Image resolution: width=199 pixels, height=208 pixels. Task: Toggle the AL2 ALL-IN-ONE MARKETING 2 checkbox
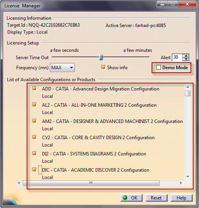[34, 105]
